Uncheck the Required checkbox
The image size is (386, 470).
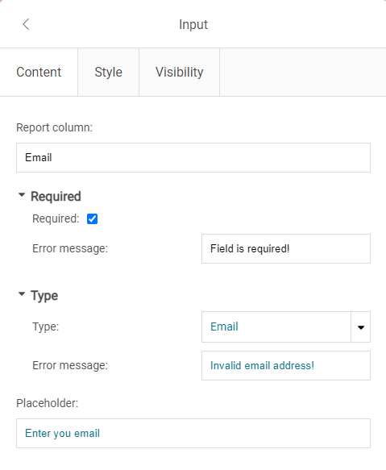pyautogui.click(x=93, y=218)
